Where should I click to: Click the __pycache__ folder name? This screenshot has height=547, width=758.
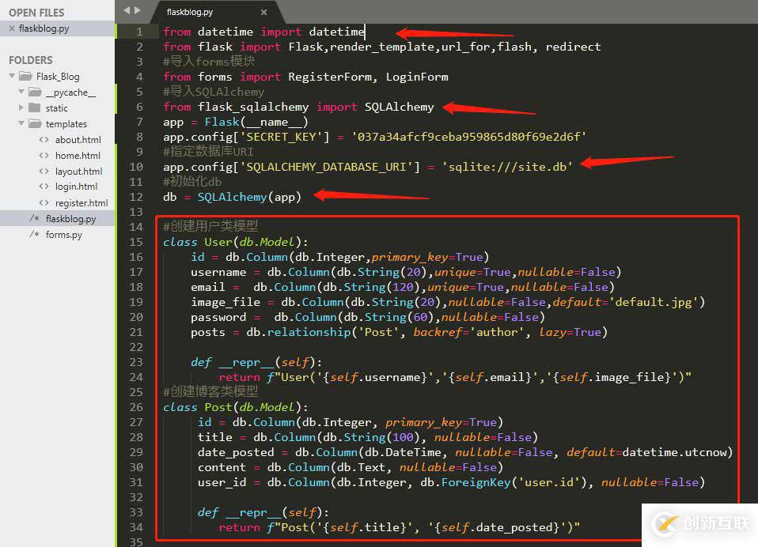coord(70,92)
